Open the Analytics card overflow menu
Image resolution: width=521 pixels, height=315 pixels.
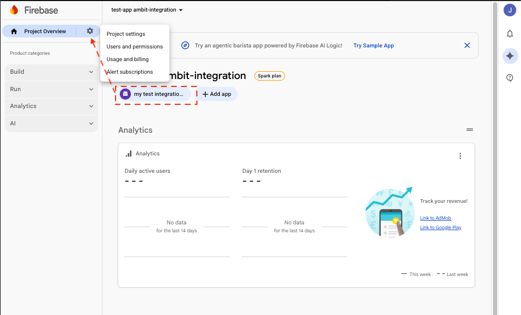[460, 156]
